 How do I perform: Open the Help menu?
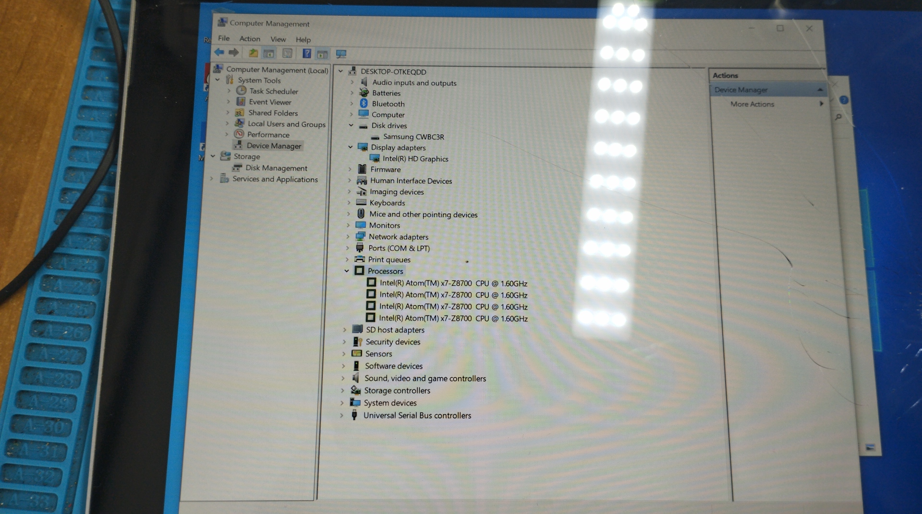pyautogui.click(x=303, y=40)
